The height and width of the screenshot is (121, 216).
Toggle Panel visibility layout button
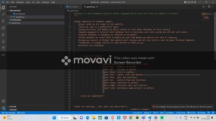click(x=189, y=2)
